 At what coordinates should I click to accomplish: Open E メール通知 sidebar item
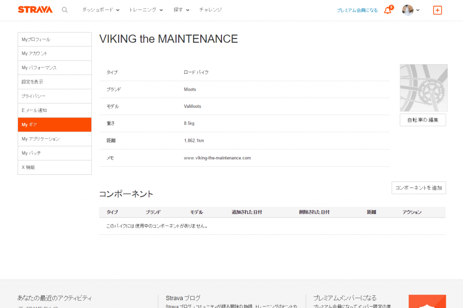click(55, 110)
